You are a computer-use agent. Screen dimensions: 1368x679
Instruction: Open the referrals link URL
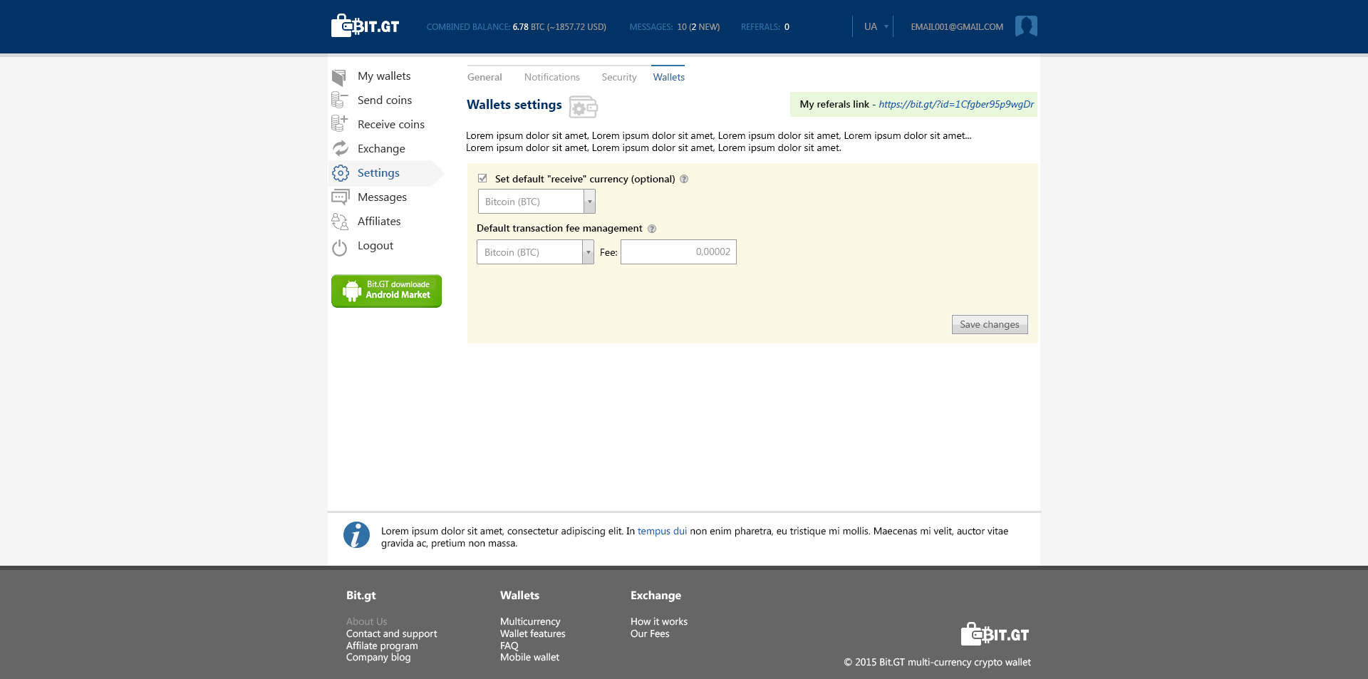click(955, 104)
